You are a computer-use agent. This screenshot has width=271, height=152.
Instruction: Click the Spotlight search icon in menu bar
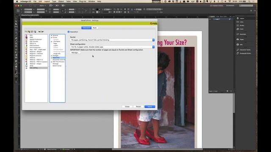249,1
